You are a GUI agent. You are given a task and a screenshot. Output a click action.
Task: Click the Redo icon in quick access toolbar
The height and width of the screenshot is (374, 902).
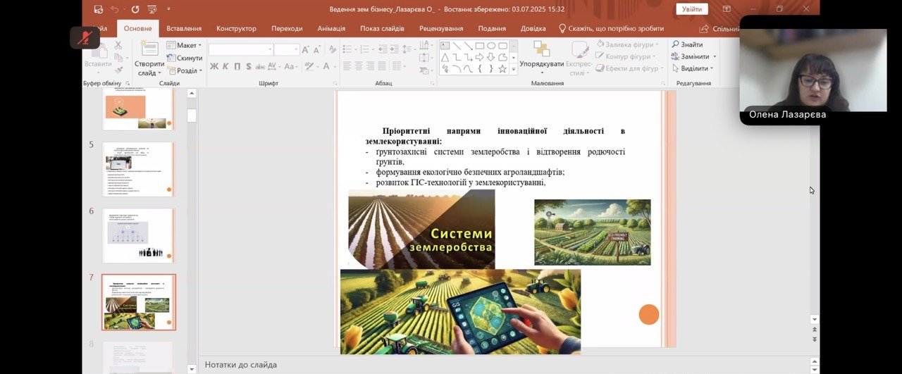tap(135, 9)
